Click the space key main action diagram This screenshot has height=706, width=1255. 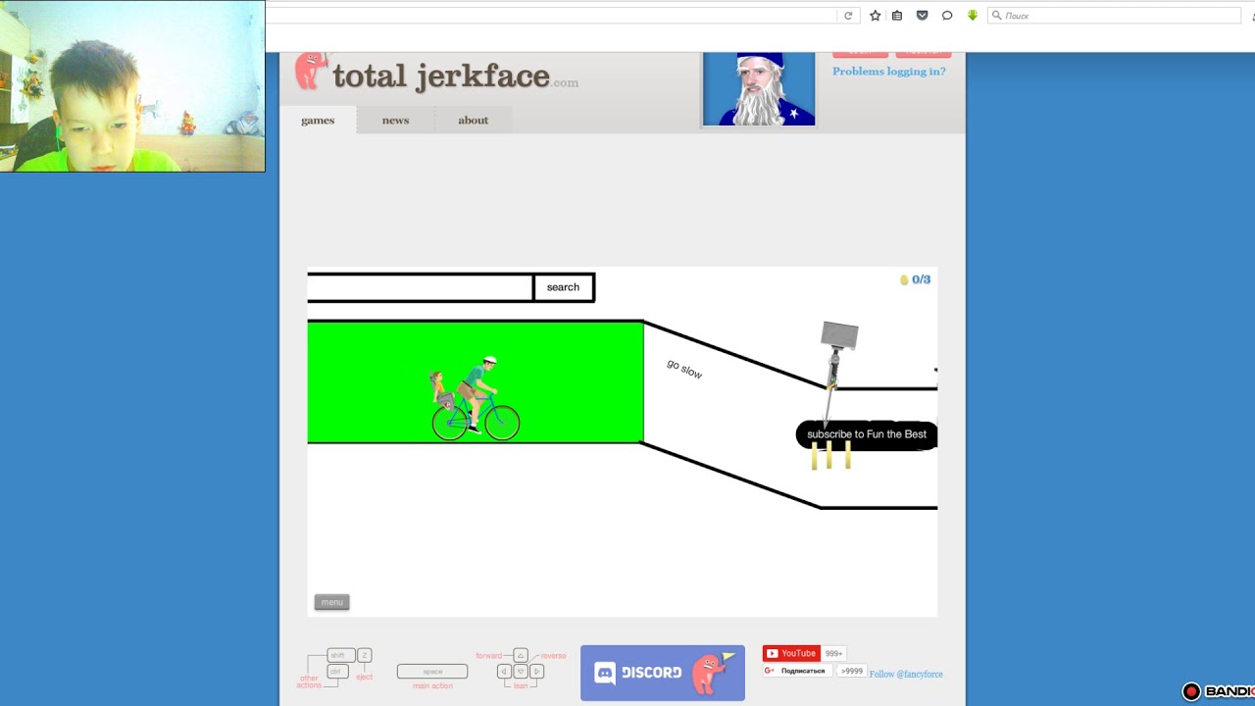(432, 672)
